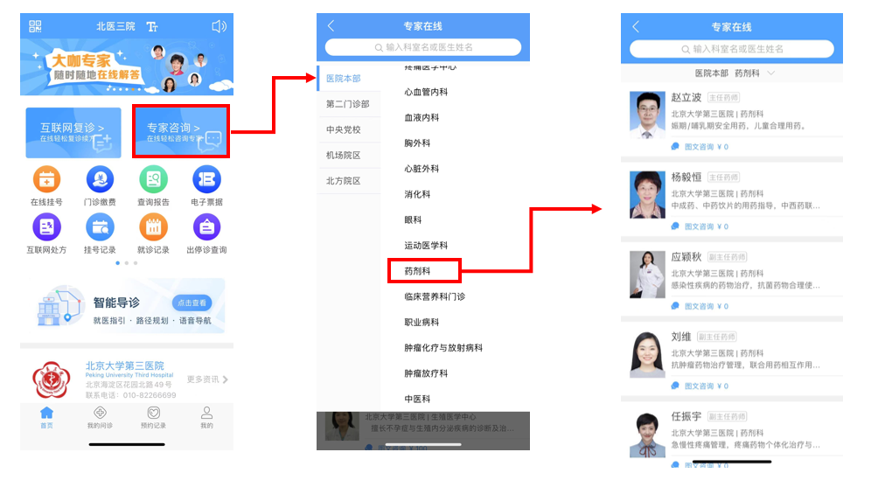
Task: Open 任振宇 doctor photo
Action: (x=647, y=434)
